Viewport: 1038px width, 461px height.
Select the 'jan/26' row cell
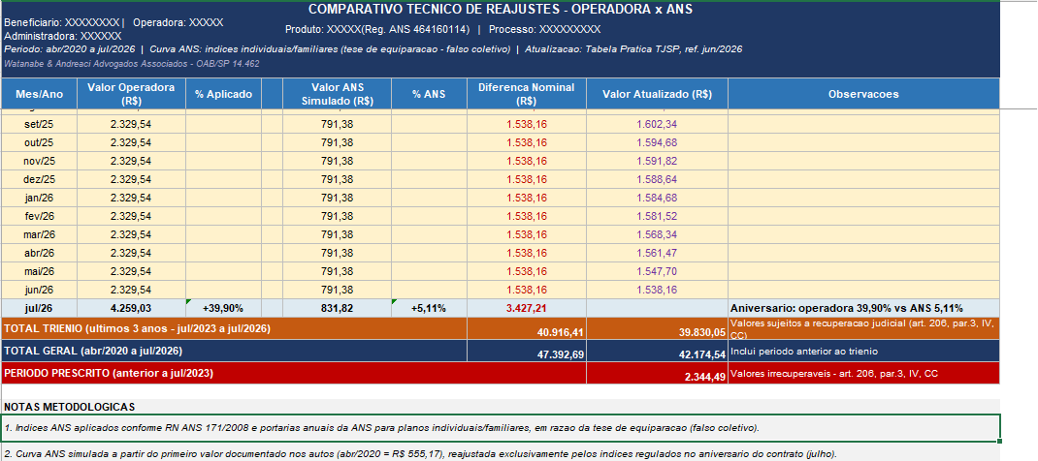39,198
